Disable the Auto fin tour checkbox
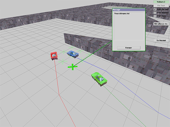The image size is (170, 127). click(x=155, y=9)
